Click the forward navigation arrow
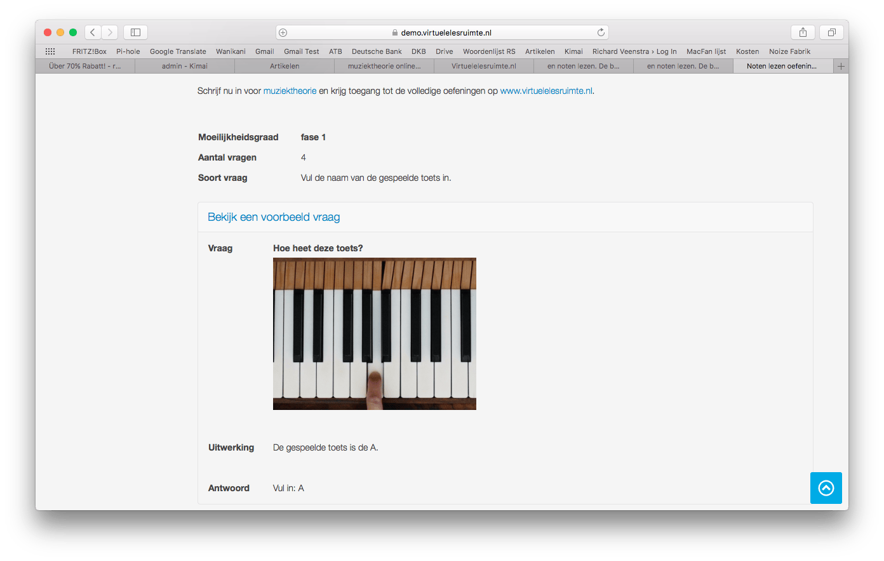This screenshot has height=561, width=884. [110, 32]
